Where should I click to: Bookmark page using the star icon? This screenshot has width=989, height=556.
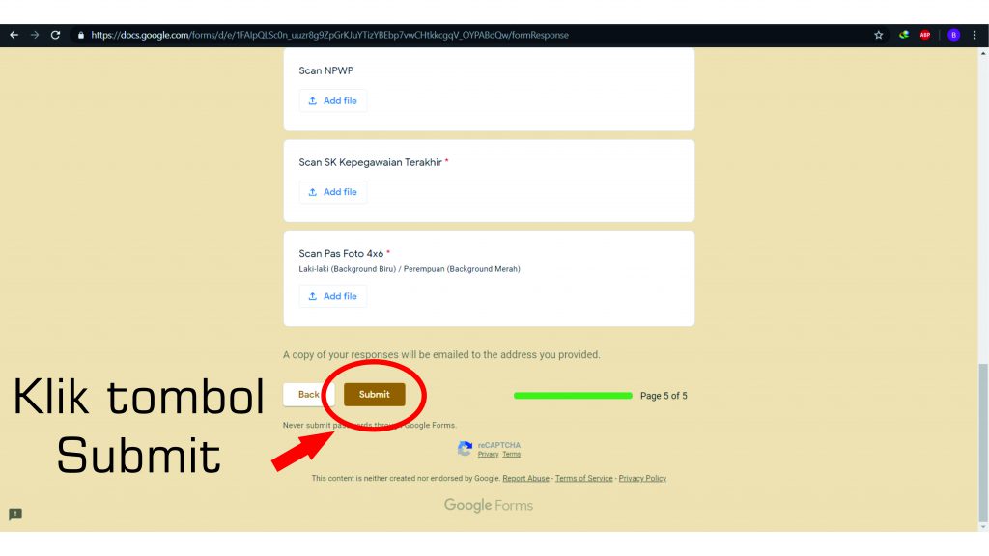[879, 35]
